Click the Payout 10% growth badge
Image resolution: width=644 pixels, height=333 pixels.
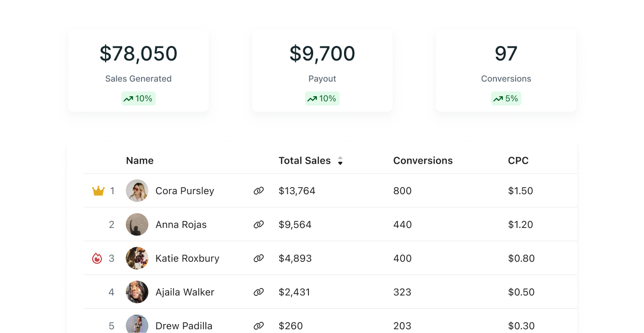click(322, 99)
